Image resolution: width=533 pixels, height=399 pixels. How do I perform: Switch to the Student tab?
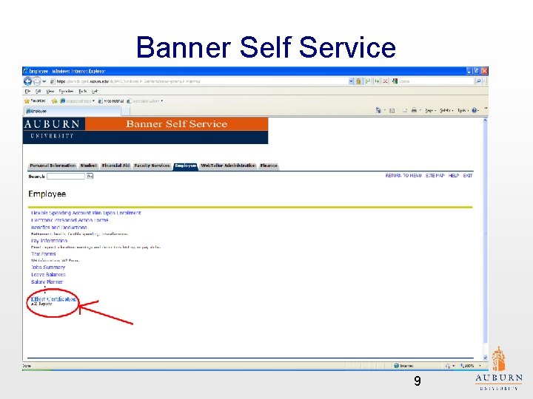point(88,166)
